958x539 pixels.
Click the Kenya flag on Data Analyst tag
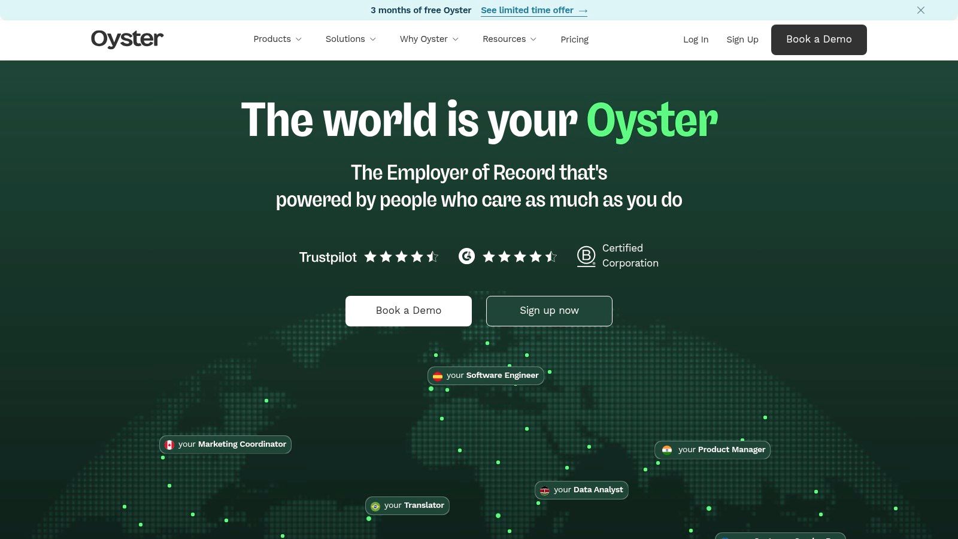tap(545, 490)
